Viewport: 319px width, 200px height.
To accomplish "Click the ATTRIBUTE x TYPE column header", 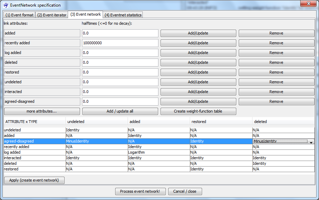I will tap(35, 122).
